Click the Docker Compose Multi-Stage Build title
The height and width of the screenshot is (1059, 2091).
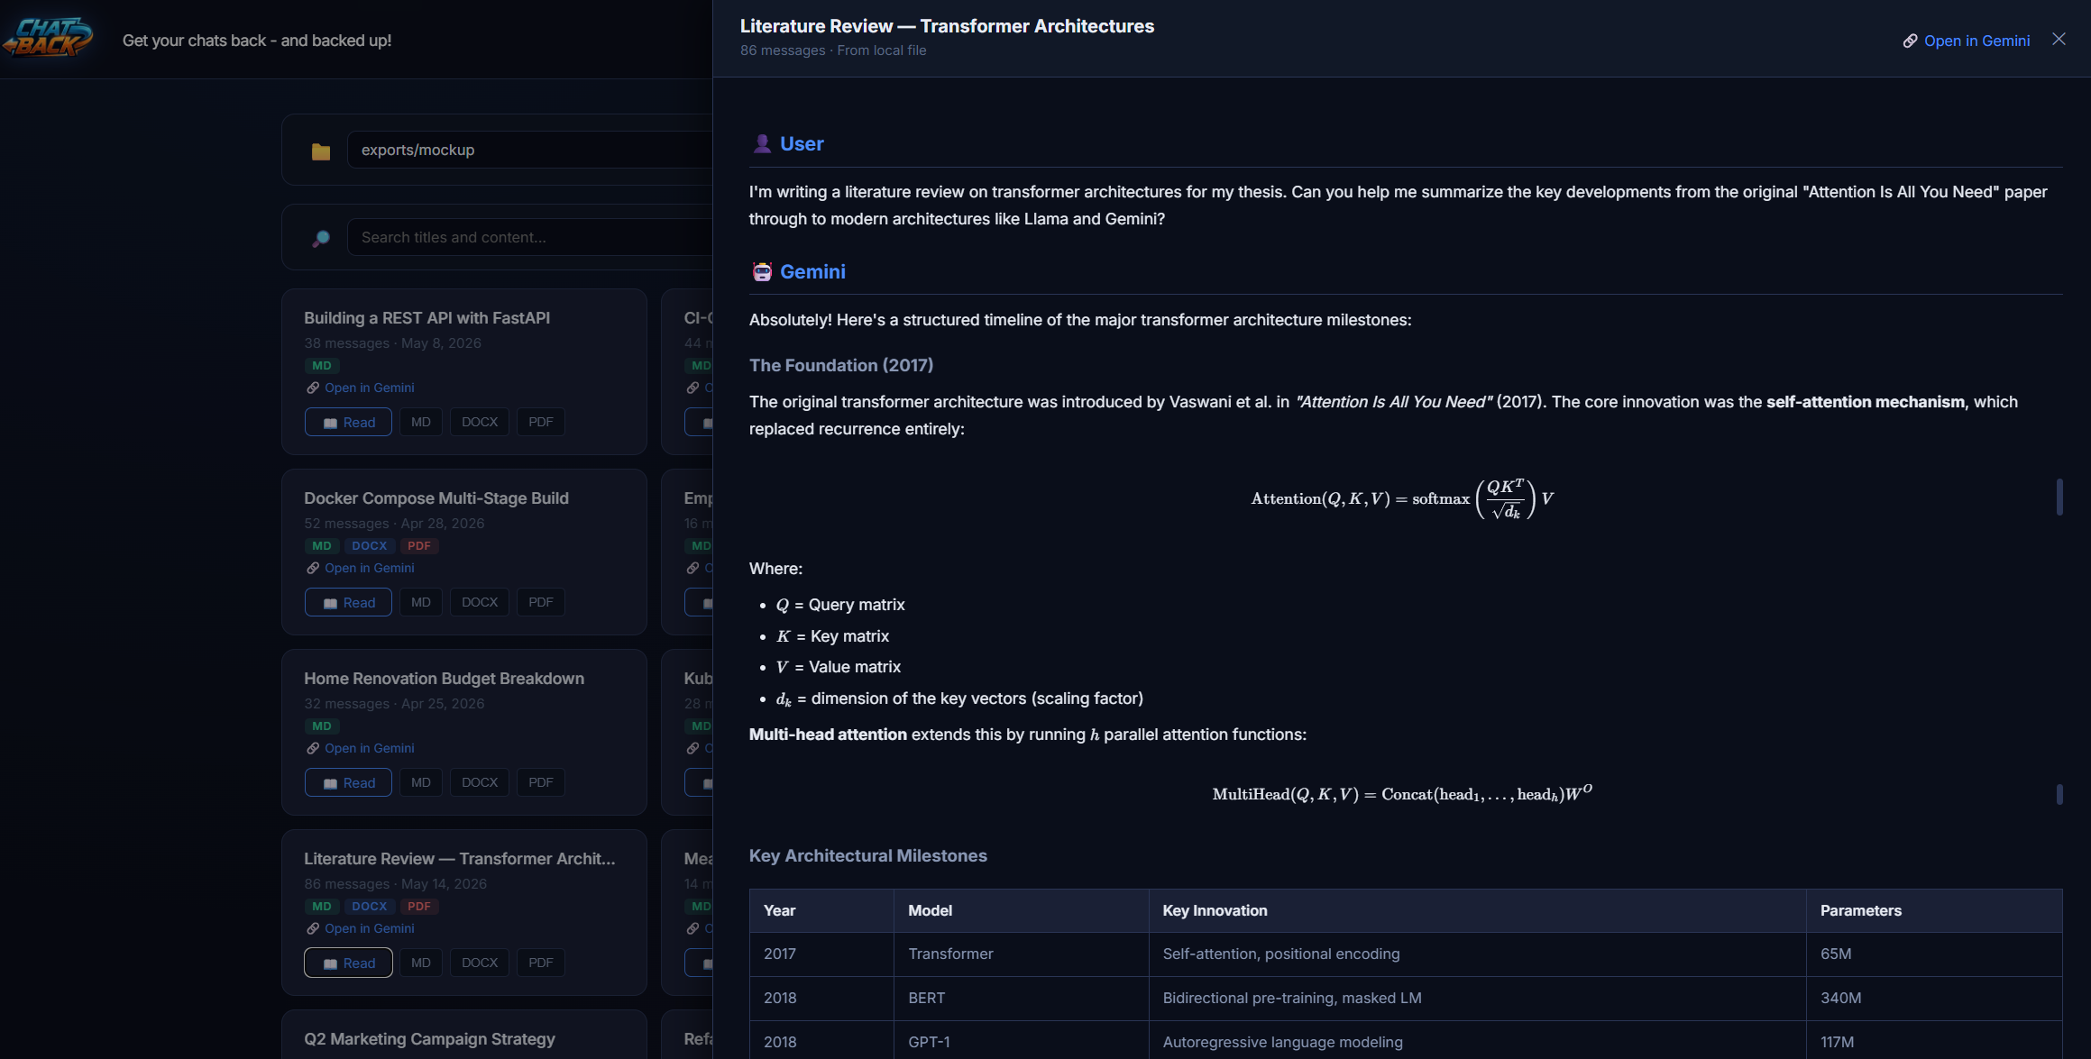tap(436, 498)
